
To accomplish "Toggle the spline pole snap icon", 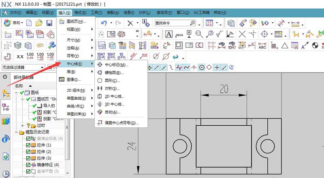I will pyautogui.click(x=179, y=67).
